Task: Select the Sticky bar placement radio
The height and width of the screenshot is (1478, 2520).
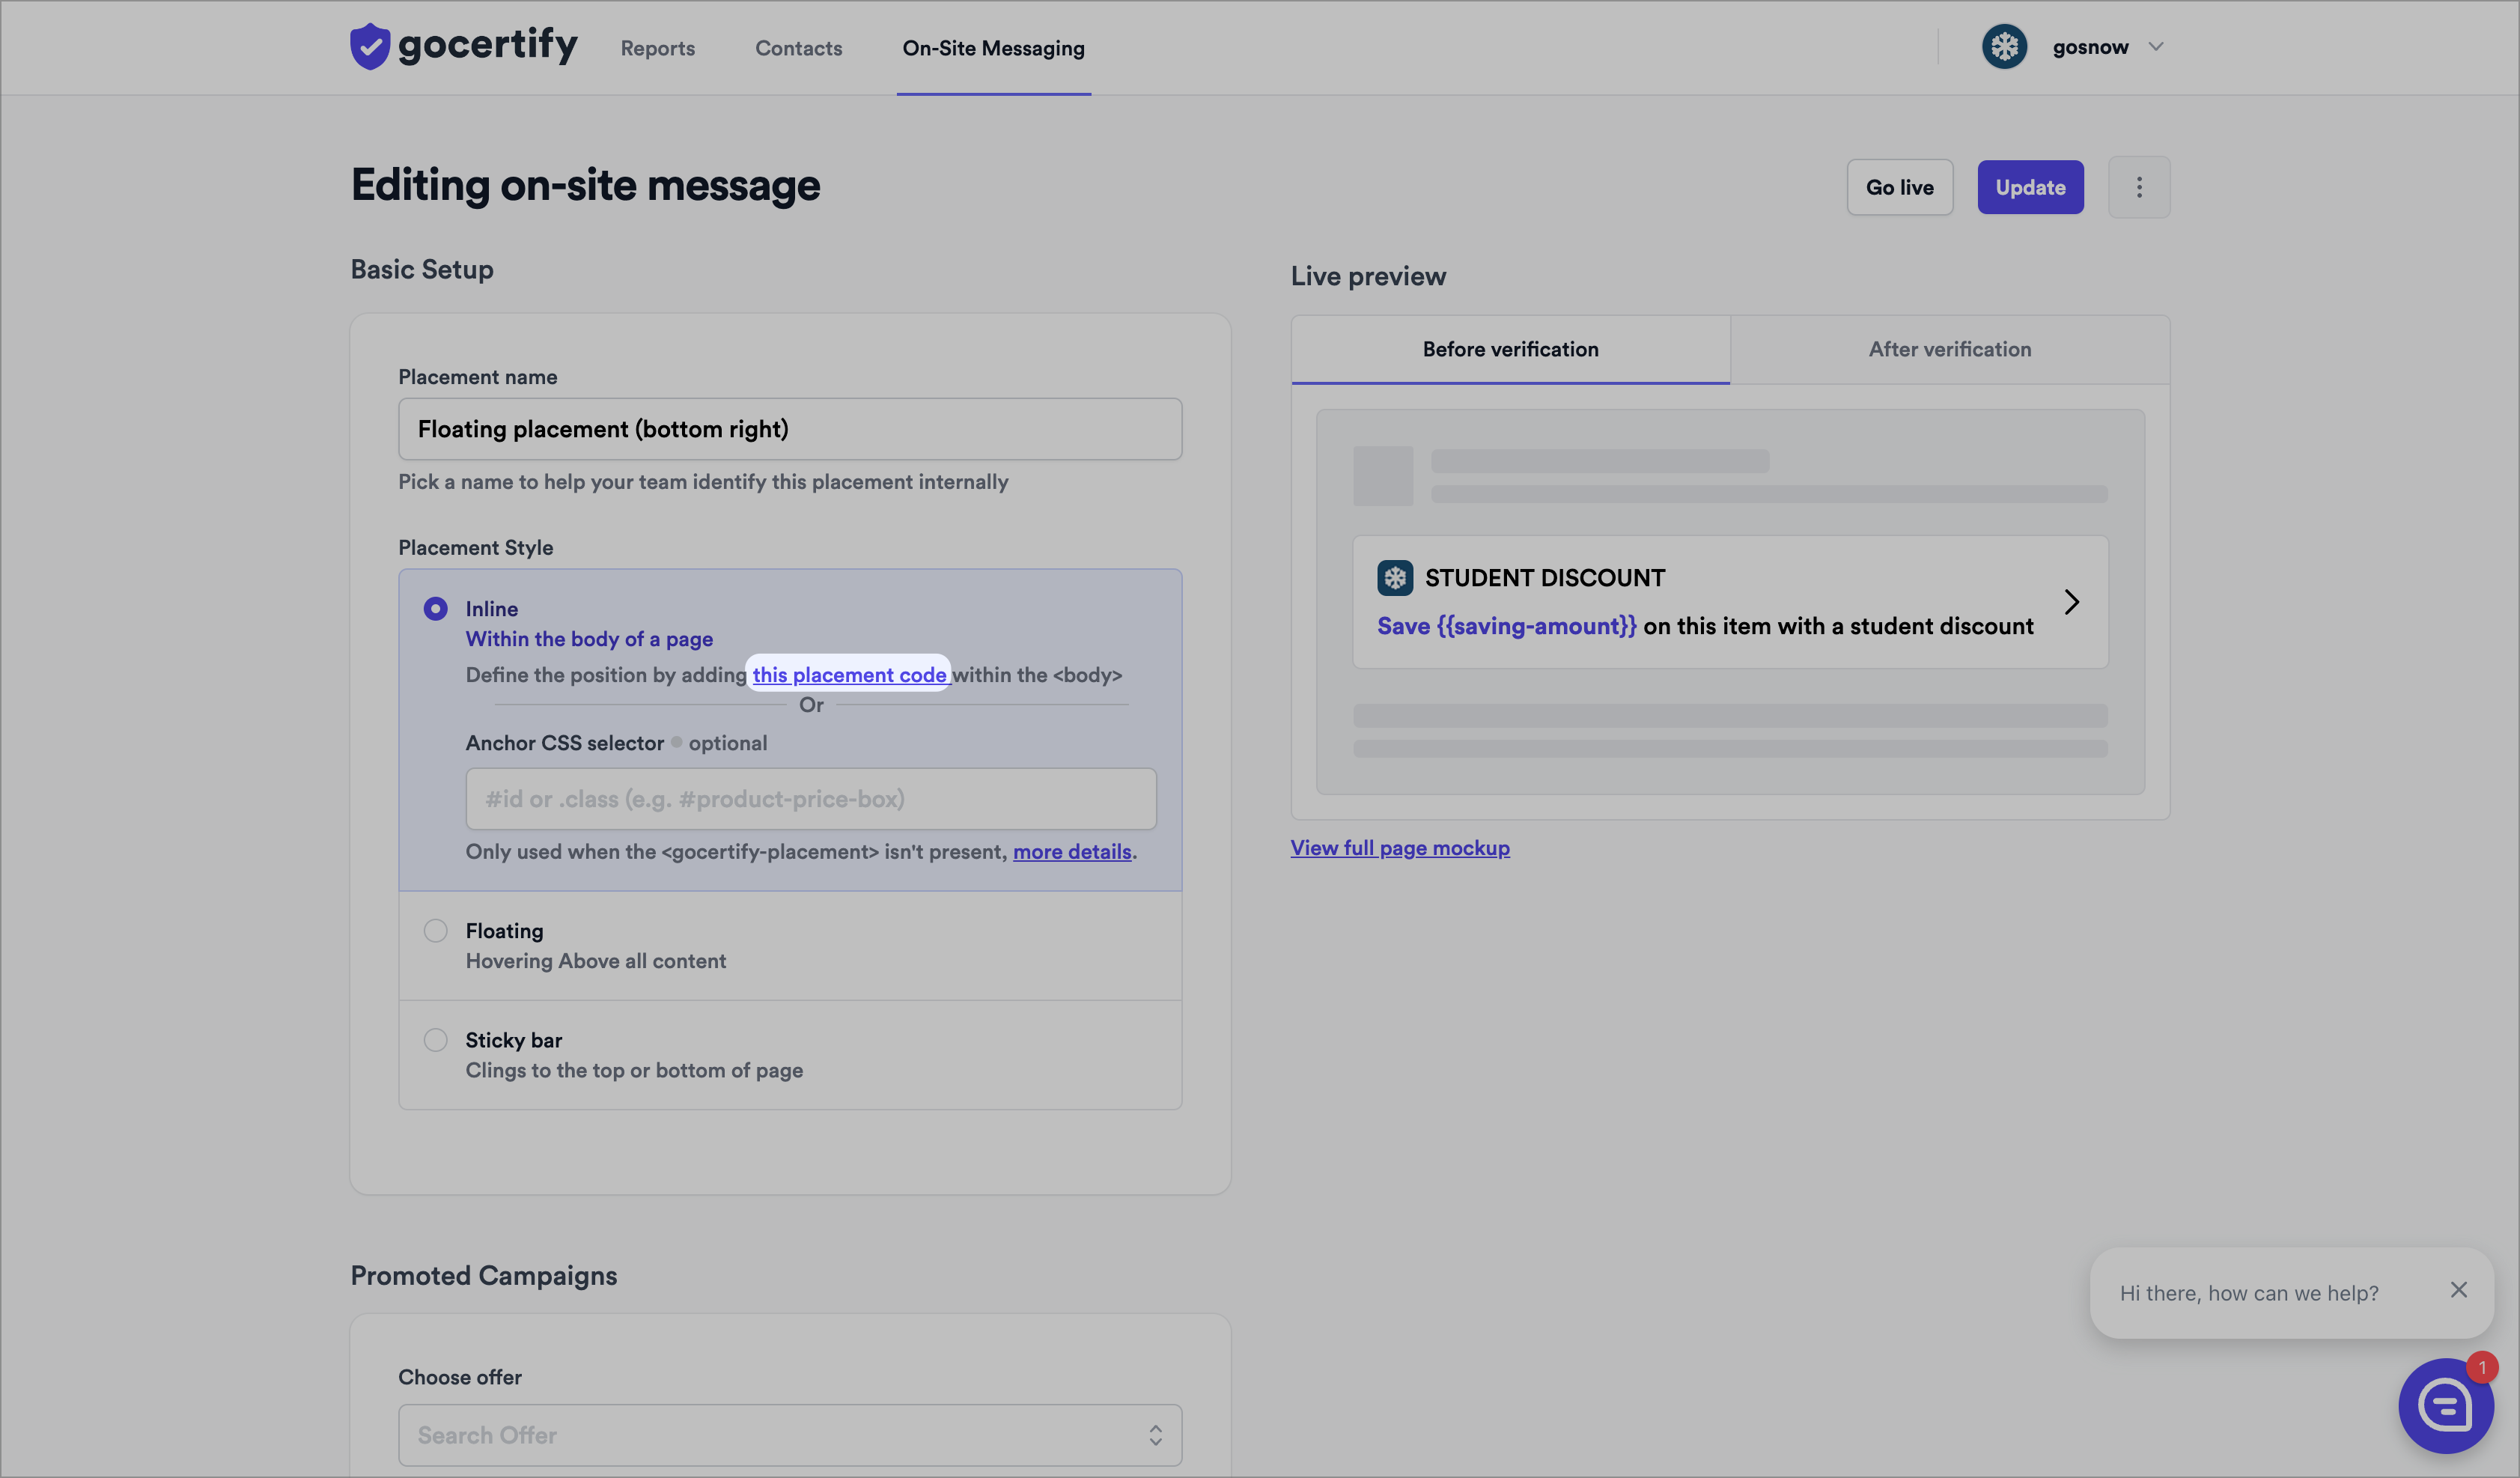Action: click(435, 1040)
